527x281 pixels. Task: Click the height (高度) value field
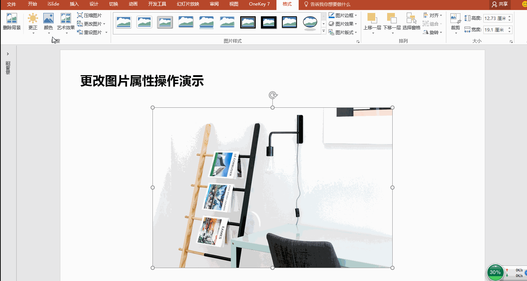[x=495, y=18]
